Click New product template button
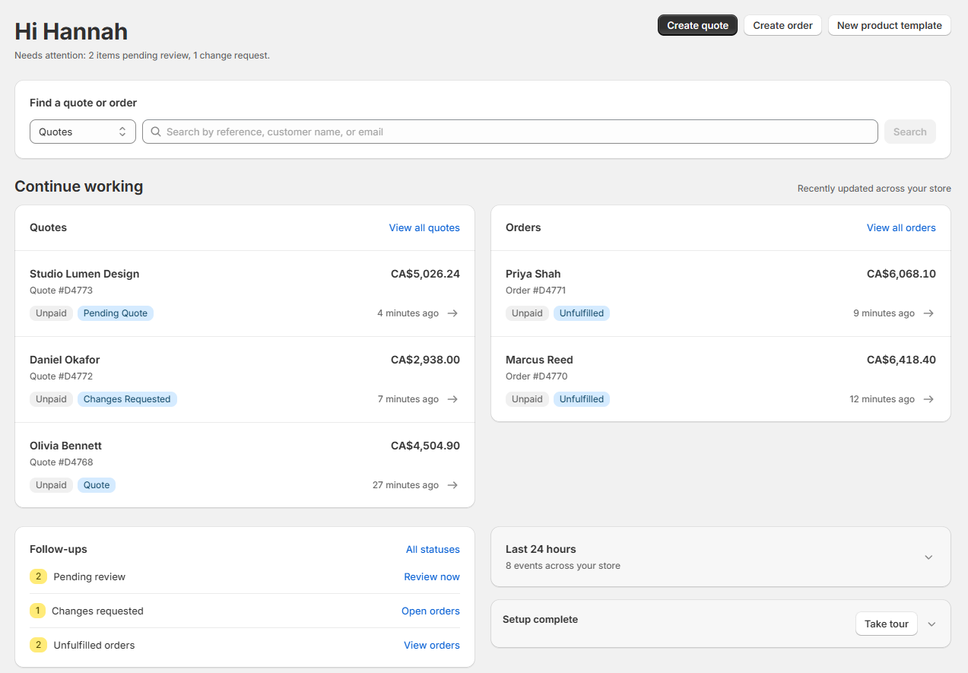Image resolution: width=968 pixels, height=673 pixels. point(890,25)
